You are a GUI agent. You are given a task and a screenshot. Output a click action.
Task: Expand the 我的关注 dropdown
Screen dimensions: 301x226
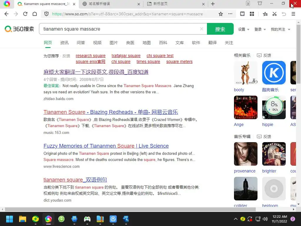pos(280,29)
